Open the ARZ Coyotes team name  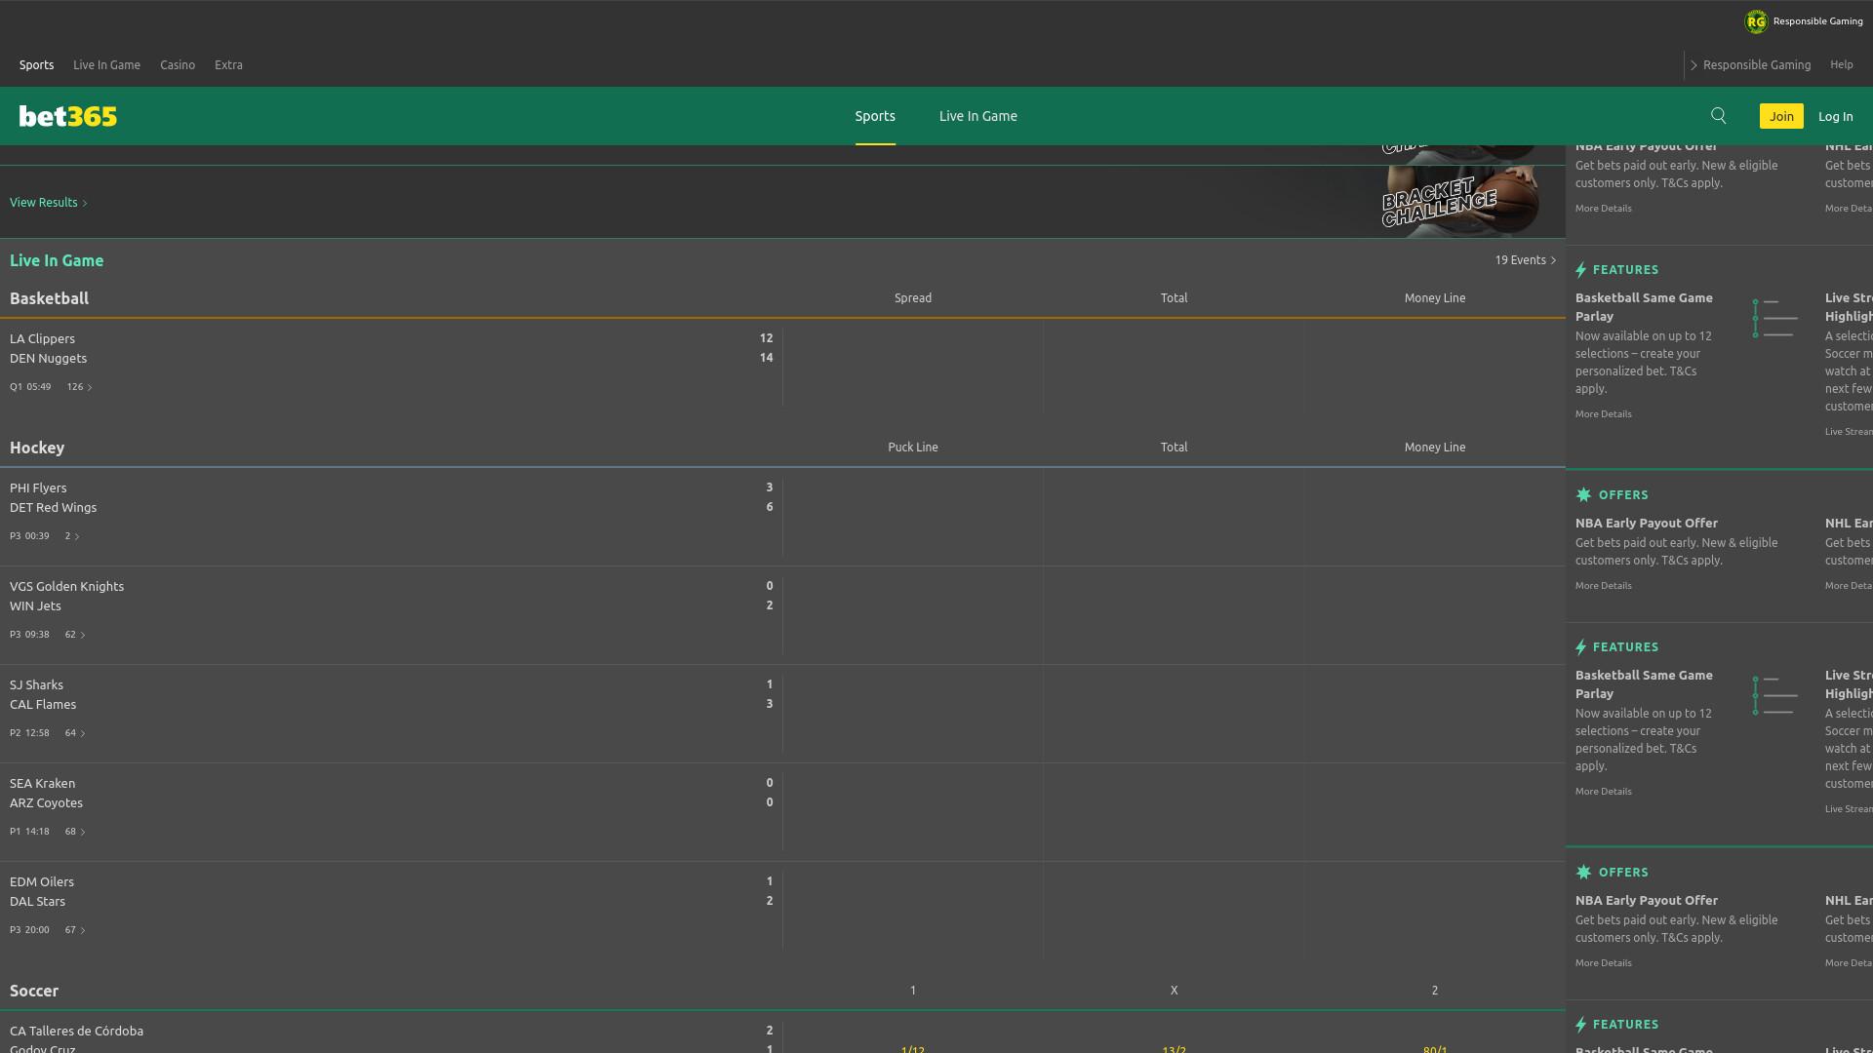coord(46,802)
